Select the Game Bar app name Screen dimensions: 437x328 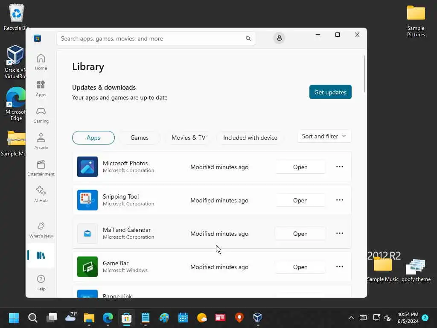pyautogui.click(x=115, y=263)
